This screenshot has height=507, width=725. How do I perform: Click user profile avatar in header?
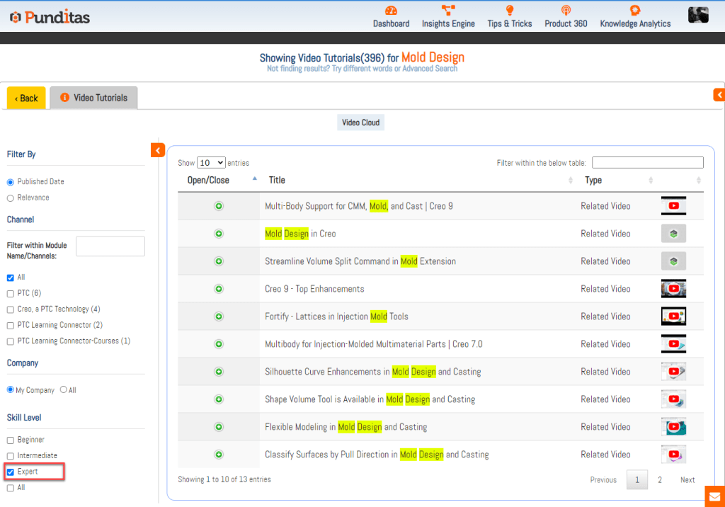click(x=698, y=15)
